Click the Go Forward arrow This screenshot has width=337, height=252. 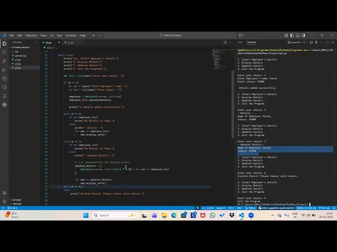coord(100,35)
